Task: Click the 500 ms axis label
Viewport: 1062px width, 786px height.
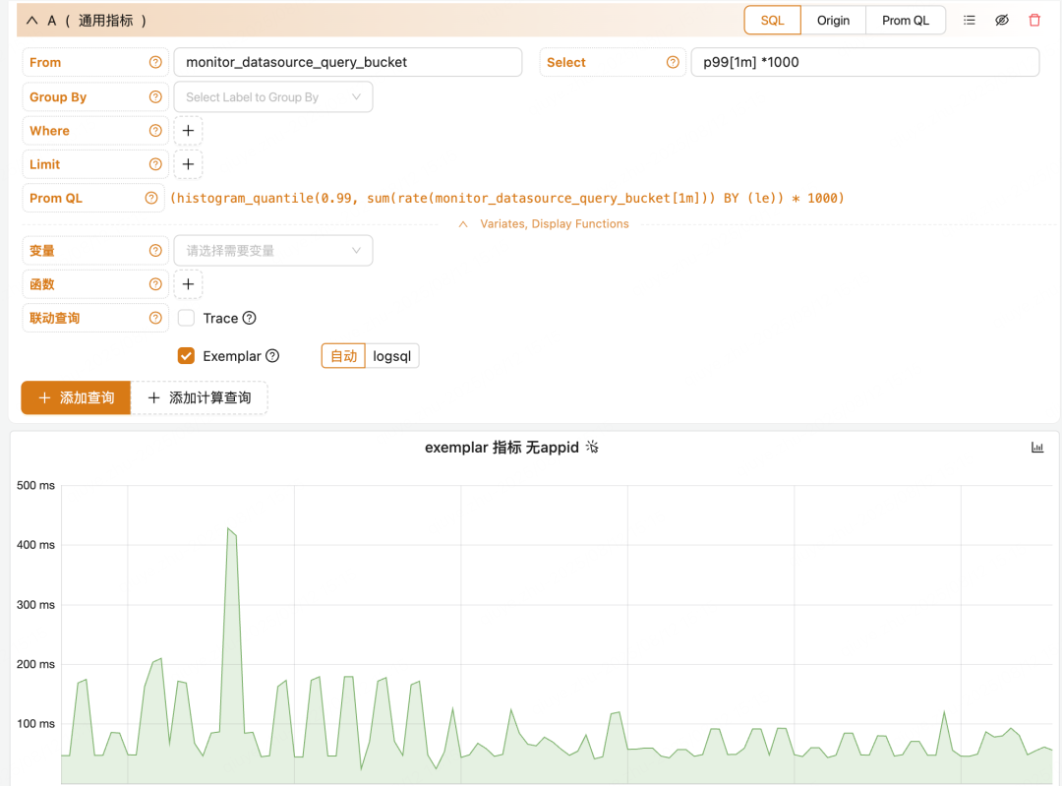Action: 36,485
